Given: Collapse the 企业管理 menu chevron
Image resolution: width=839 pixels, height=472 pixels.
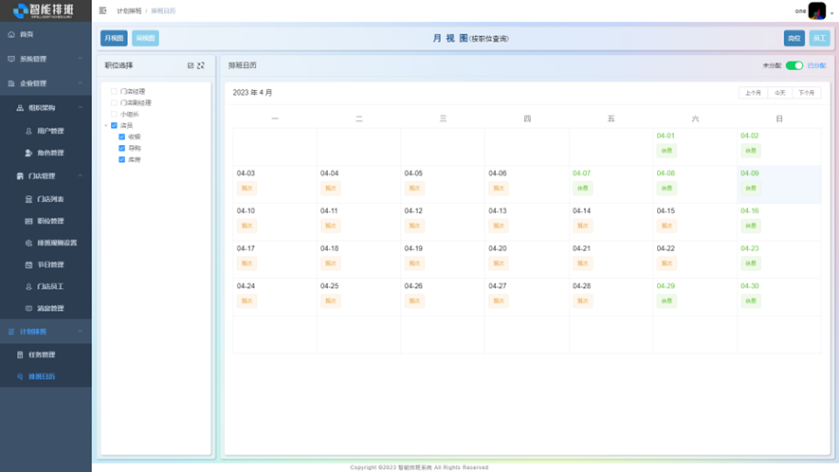Looking at the screenshot, I should click(x=81, y=83).
